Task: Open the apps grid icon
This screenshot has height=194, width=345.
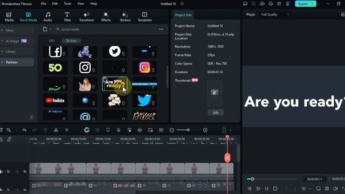Action: [279, 4]
